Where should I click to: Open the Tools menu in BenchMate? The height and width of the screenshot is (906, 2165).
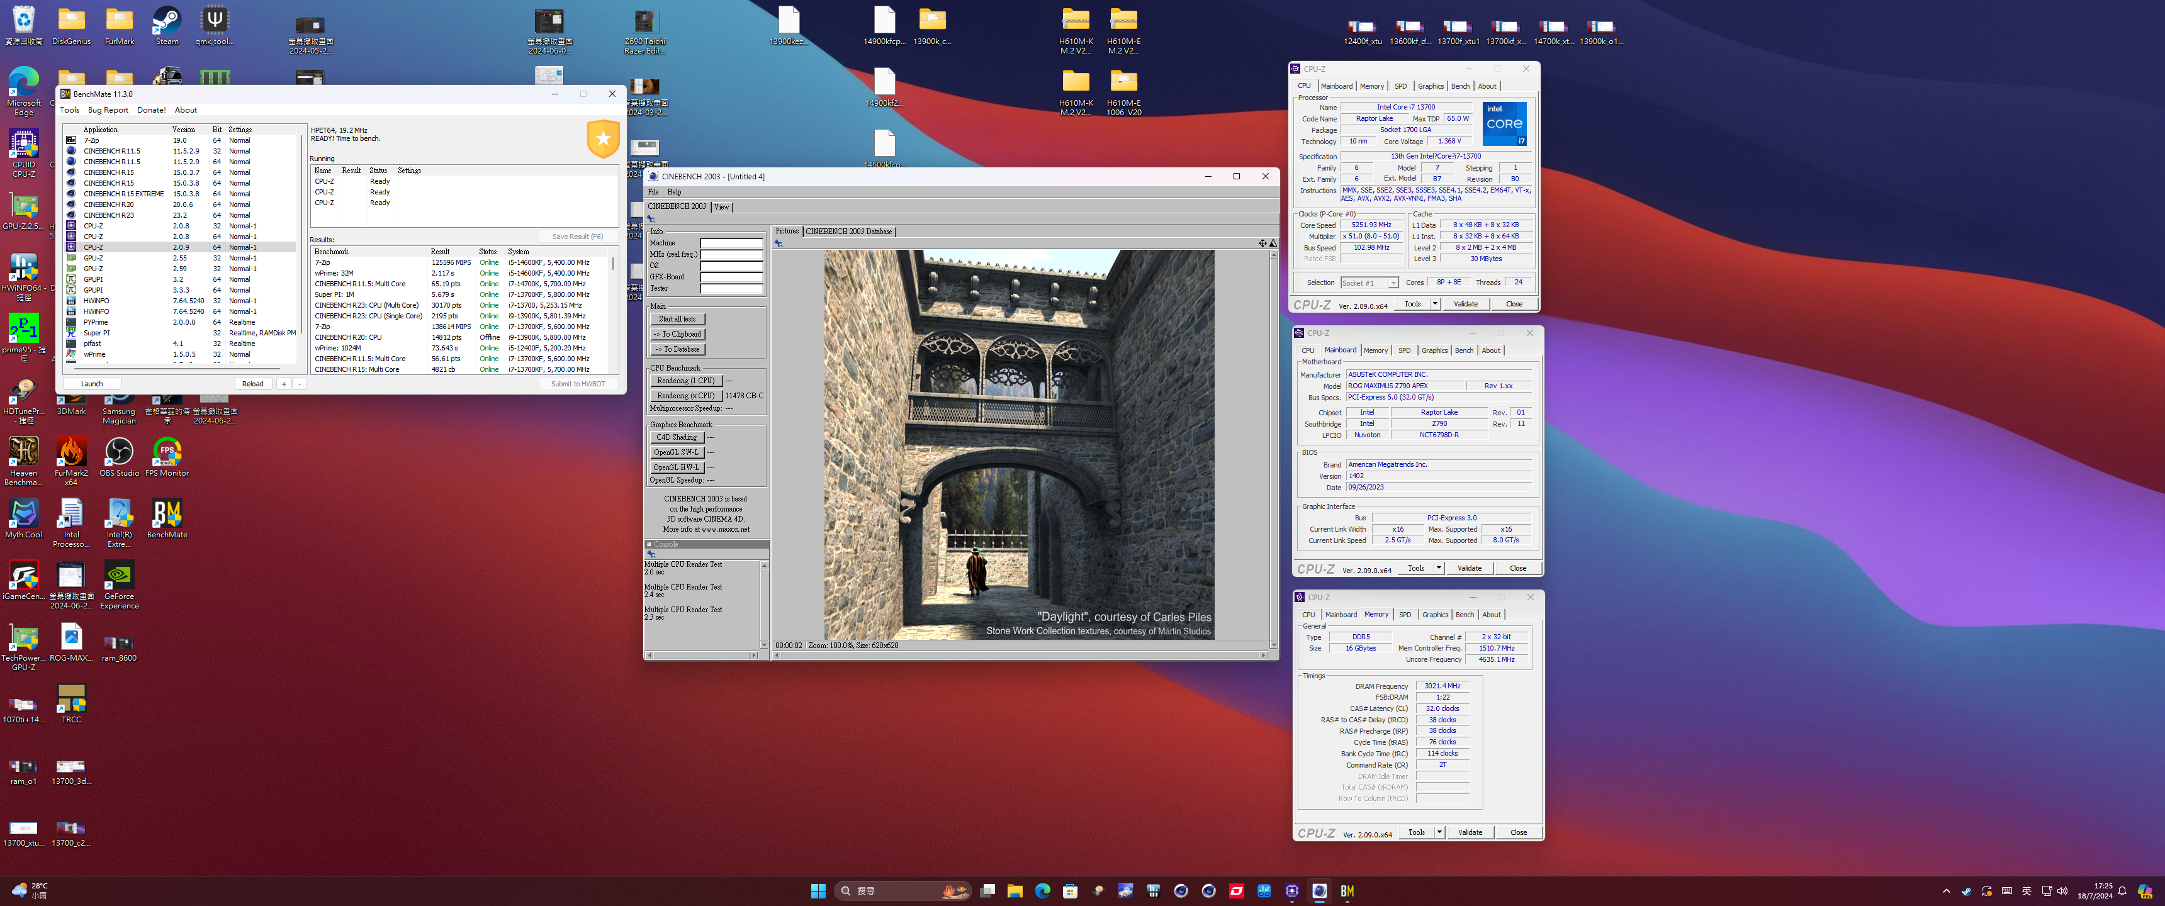pos(70,110)
